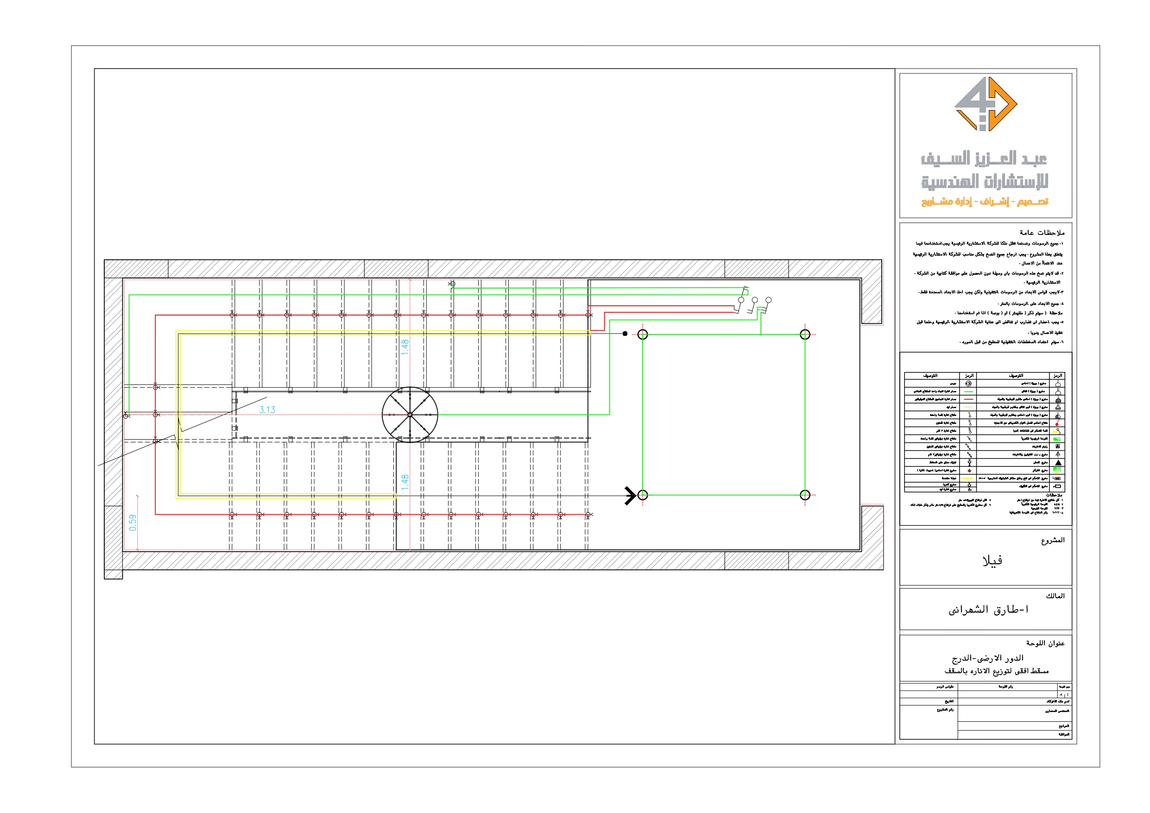Click the 'مقياس الرسم' cell in the title block
This screenshot has height=813, width=1150.
click(929, 687)
